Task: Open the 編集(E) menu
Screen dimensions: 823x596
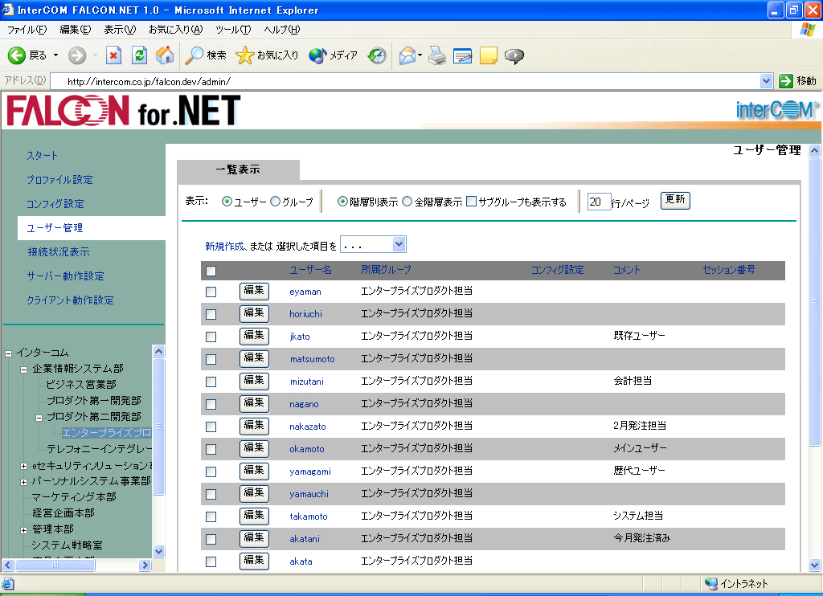Action: (75, 30)
